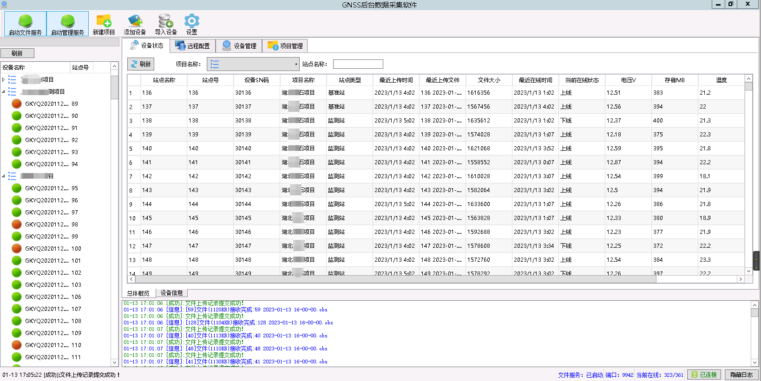Switch to the 项目管理 tab
The width and height of the screenshot is (761, 381).
285,46
